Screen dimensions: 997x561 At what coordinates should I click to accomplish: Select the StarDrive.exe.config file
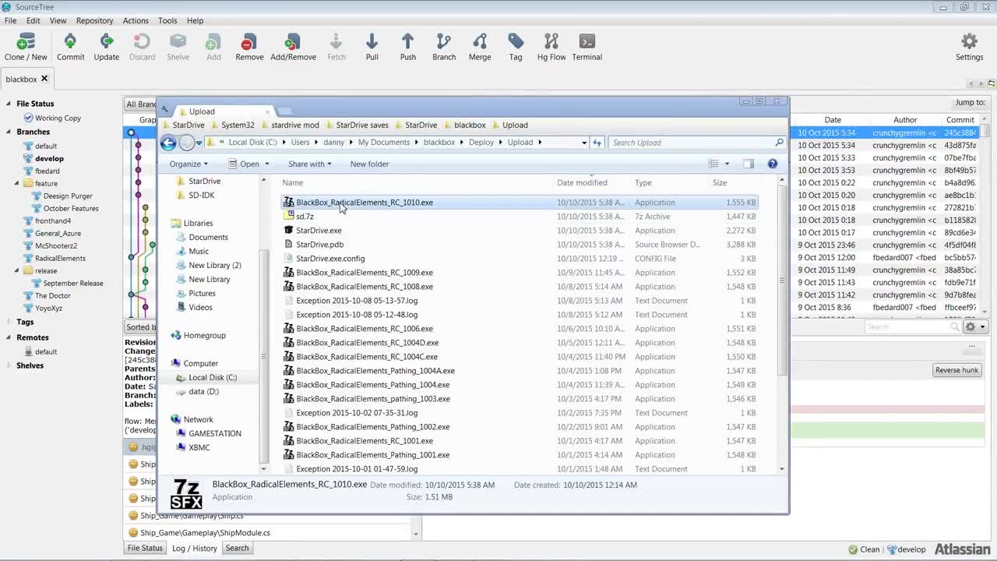pyautogui.click(x=330, y=259)
